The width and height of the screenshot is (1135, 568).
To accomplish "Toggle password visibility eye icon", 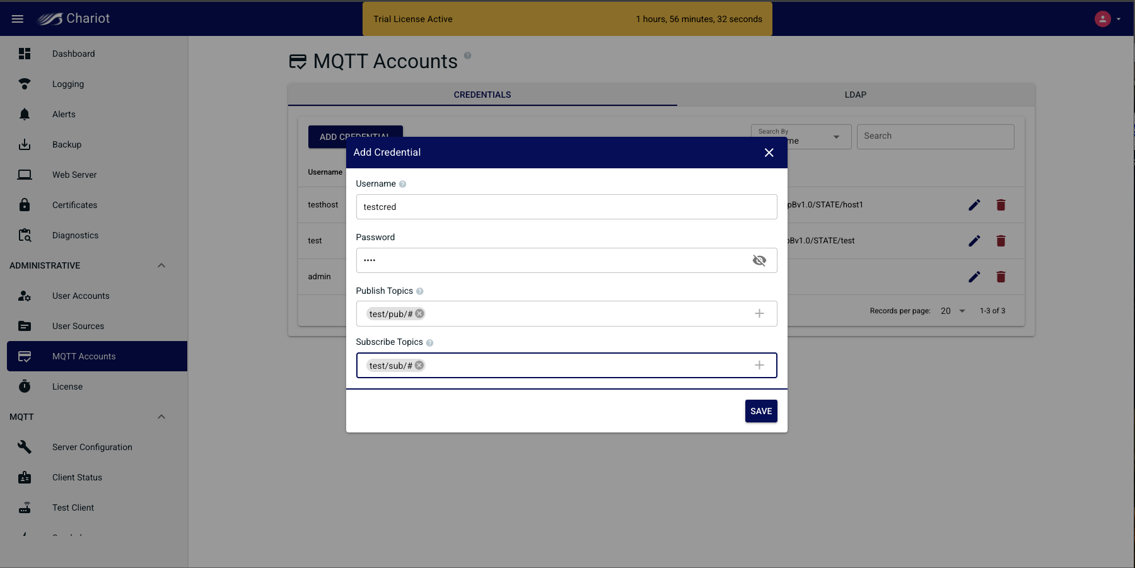I will 759,260.
